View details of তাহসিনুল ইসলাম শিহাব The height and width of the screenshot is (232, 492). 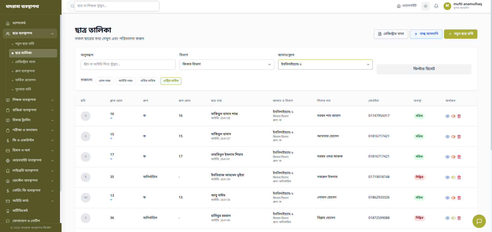pyautogui.click(x=447, y=157)
